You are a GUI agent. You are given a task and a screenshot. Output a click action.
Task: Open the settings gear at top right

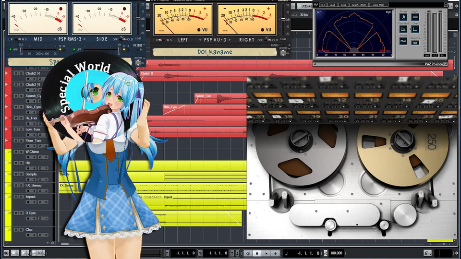tap(457, 6)
